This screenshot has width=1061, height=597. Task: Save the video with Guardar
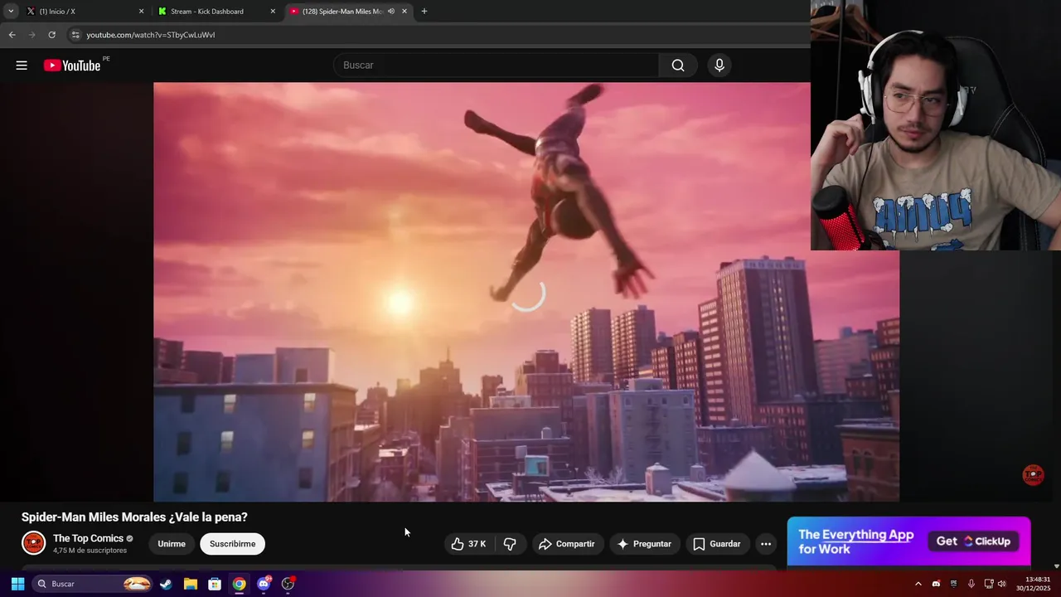coord(717,544)
